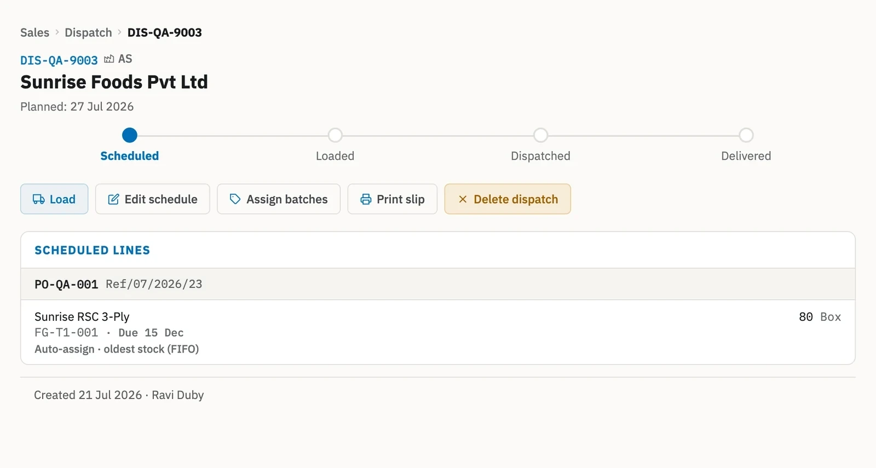876x468 pixels.
Task: Click the Print slip button text
Action: pyautogui.click(x=401, y=199)
